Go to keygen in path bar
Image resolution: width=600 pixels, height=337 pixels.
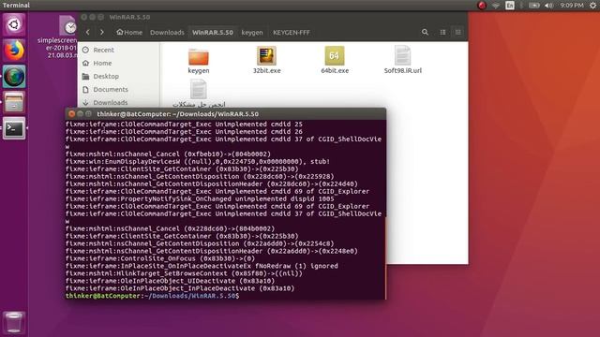pos(252,33)
